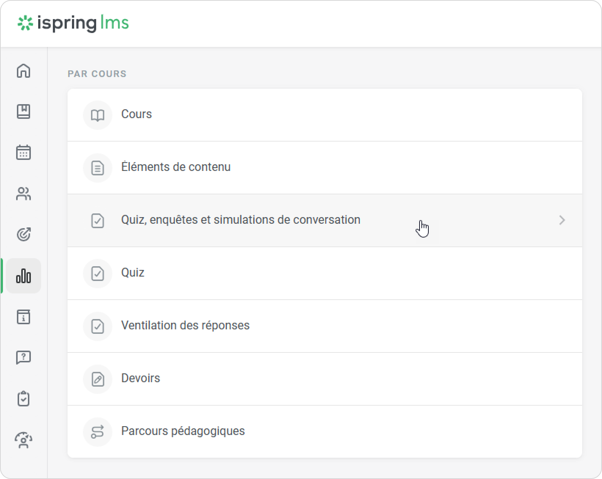Click the iSpring LMS logo
Image resolution: width=602 pixels, height=479 pixels.
click(x=73, y=23)
